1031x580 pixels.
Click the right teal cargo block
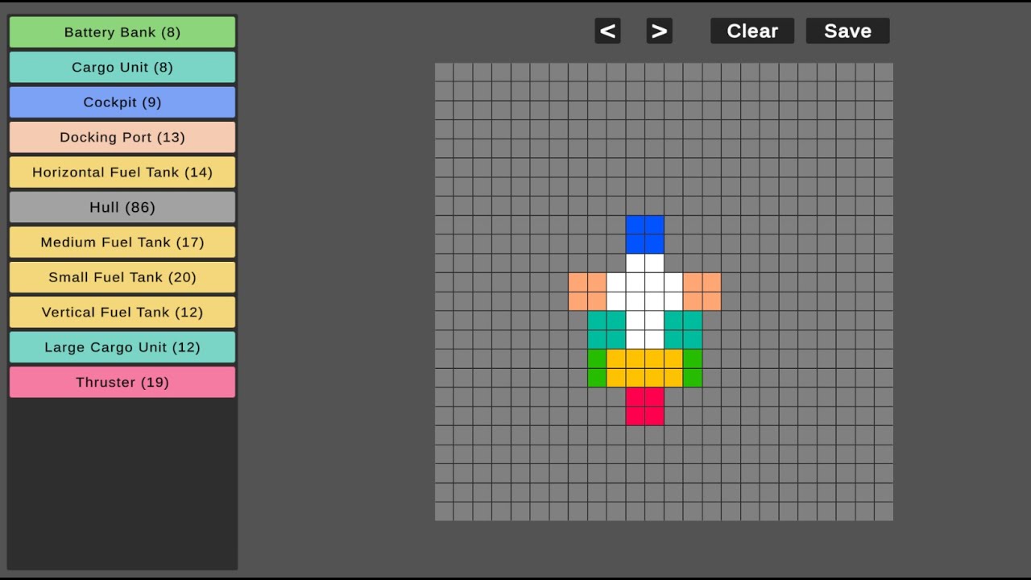click(x=684, y=329)
